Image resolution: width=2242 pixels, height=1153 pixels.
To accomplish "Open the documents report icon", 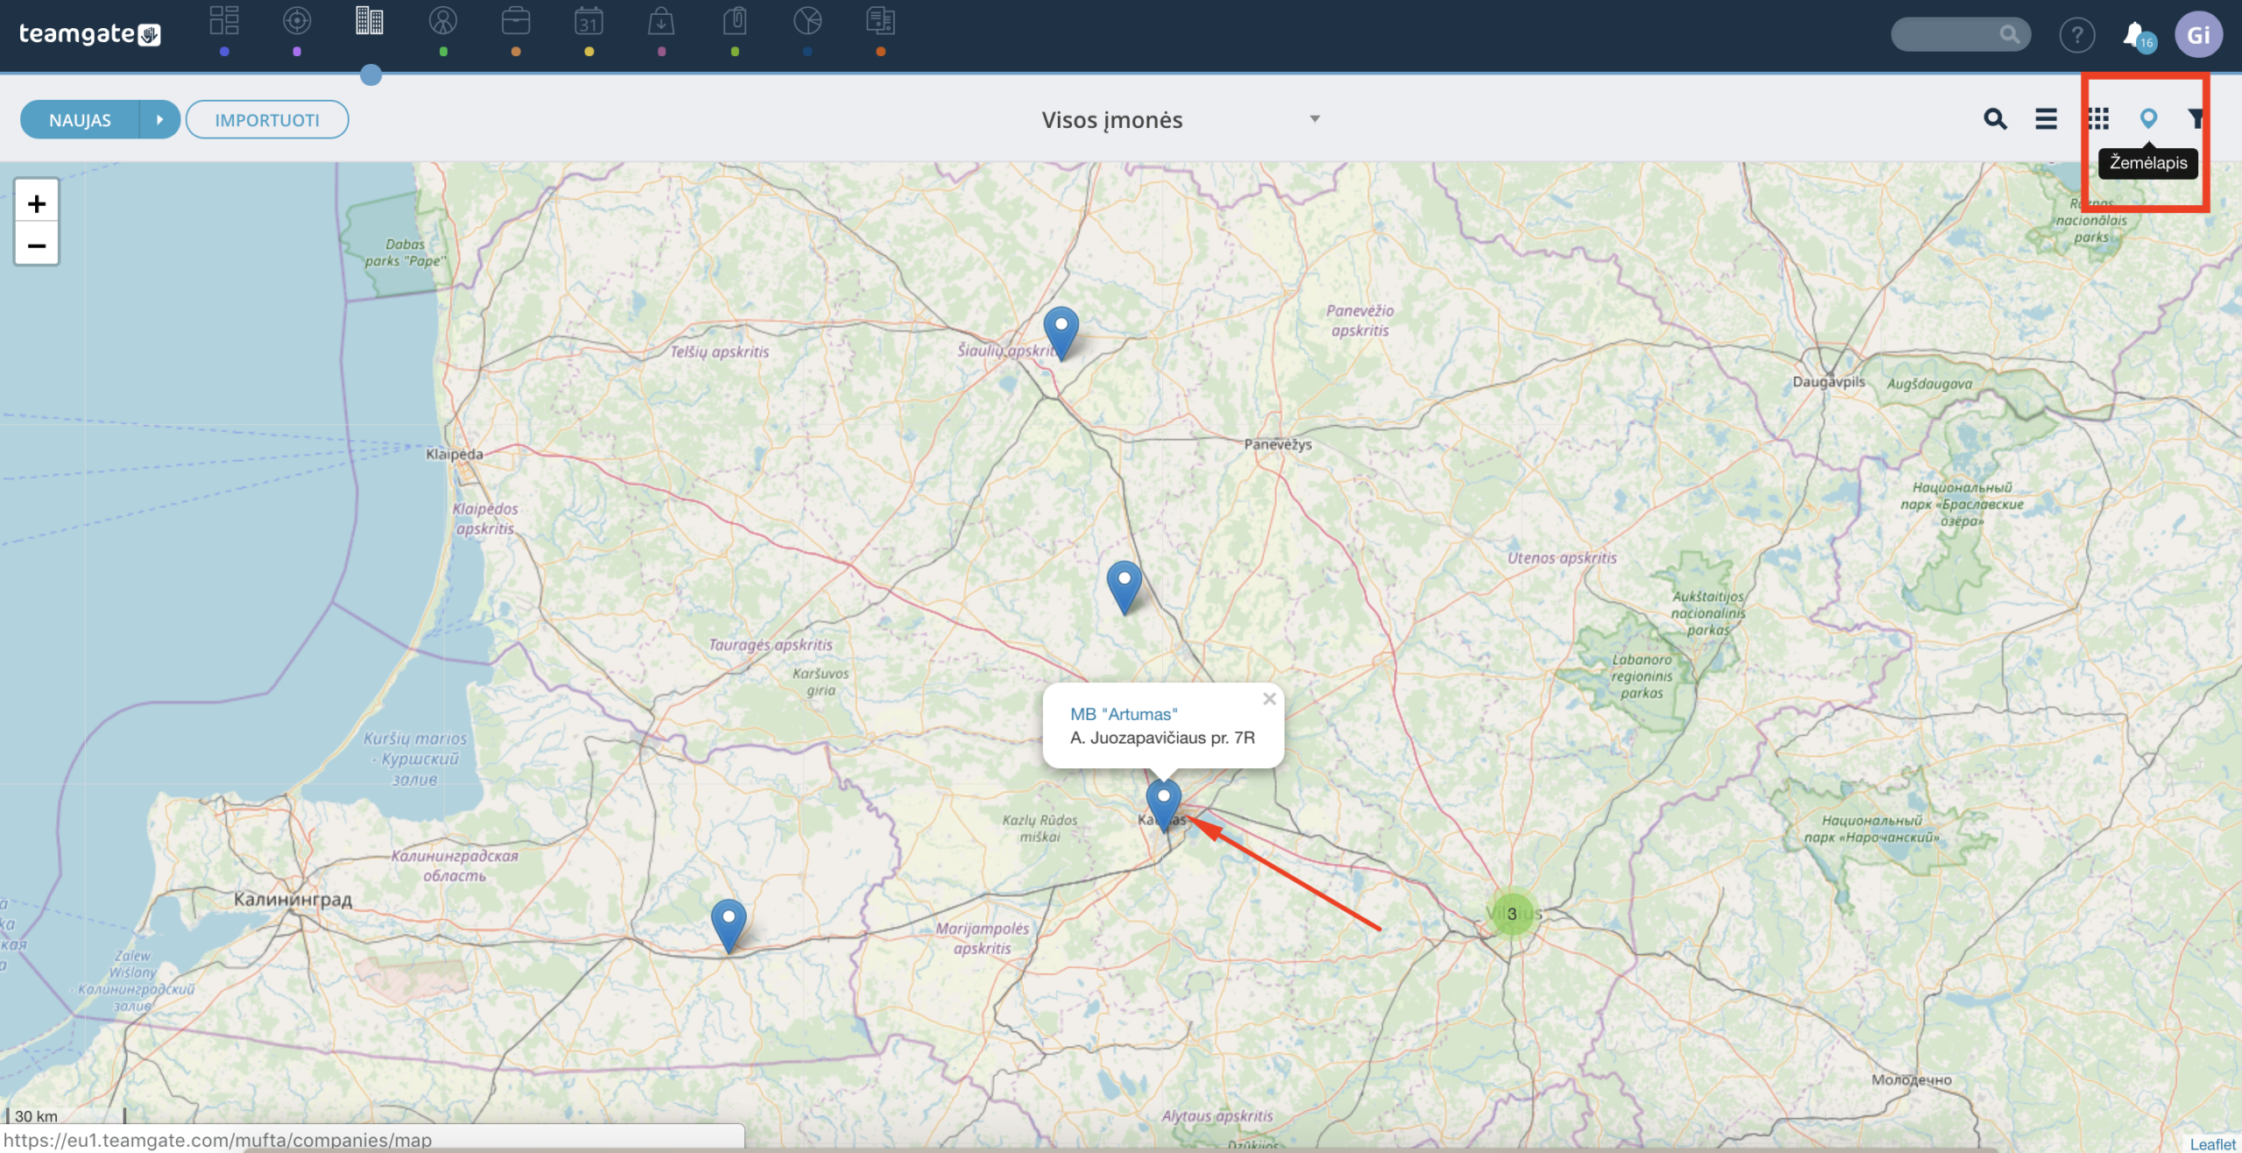I will tap(880, 21).
